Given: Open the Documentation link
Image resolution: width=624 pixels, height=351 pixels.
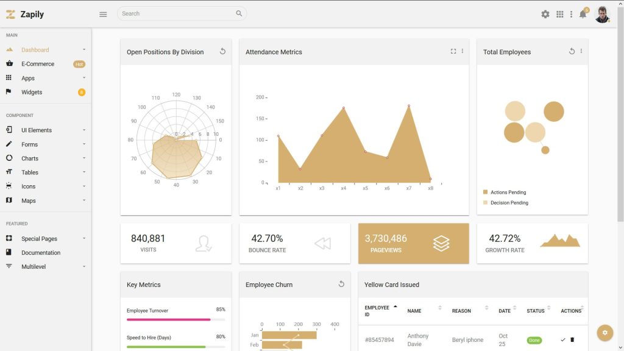Looking at the screenshot, I should click(40, 252).
